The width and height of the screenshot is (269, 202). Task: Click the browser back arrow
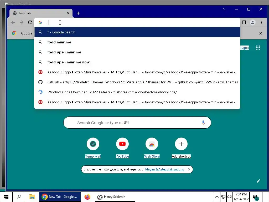(13, 22)
